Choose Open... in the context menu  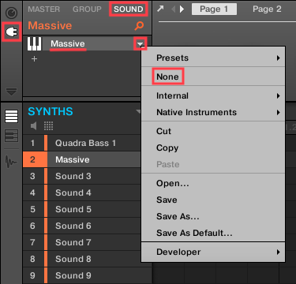(x=213, y=183)
